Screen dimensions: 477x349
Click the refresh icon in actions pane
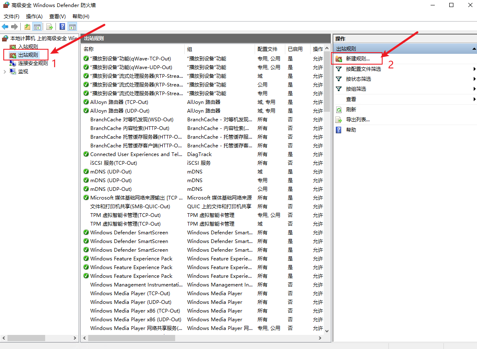point(339,110)
